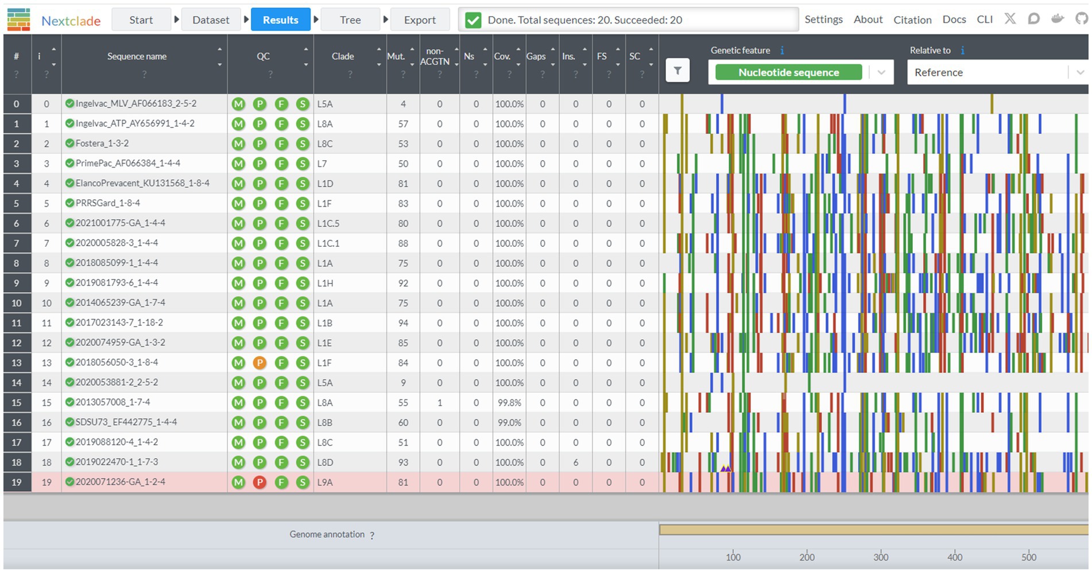The height and width of the screenshot is (574, 1092).
Task: Switch to the Tree step
Action: [350, 20]
